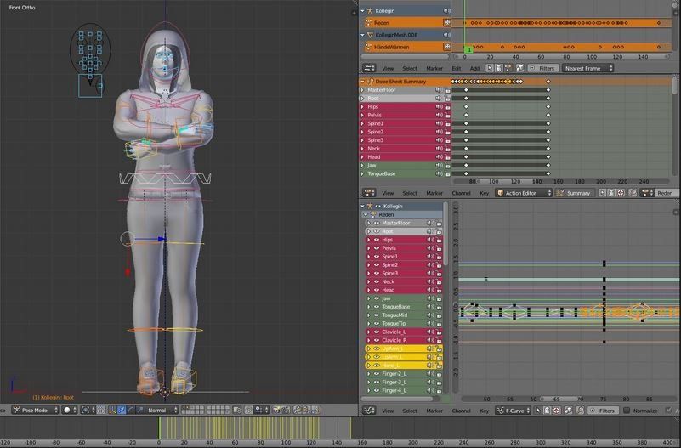
Task: Click speaker mute icon on Spine1 channel
Action: coord(439,123)
